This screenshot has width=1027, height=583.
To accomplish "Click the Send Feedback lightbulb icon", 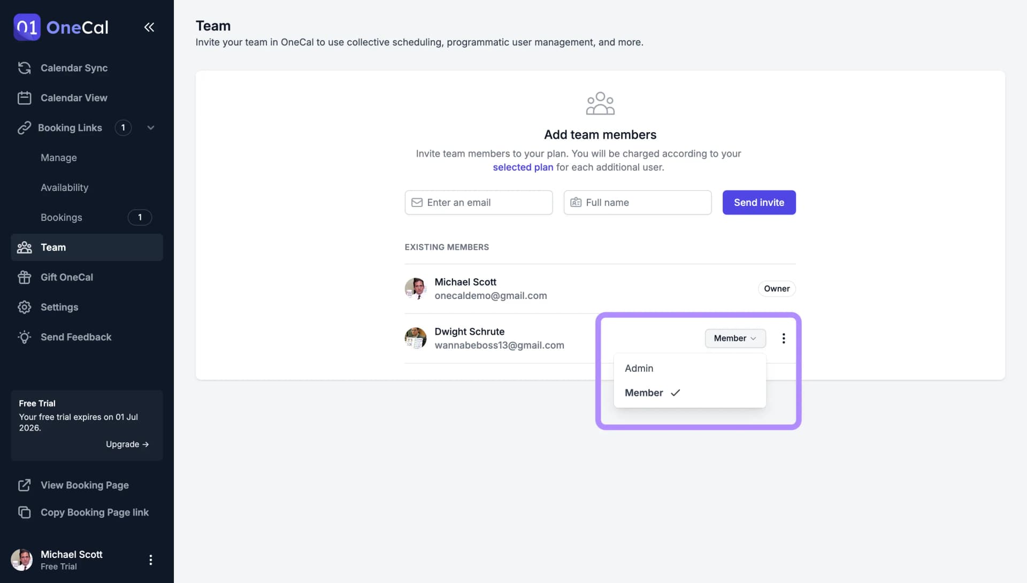I will (25, 337).
